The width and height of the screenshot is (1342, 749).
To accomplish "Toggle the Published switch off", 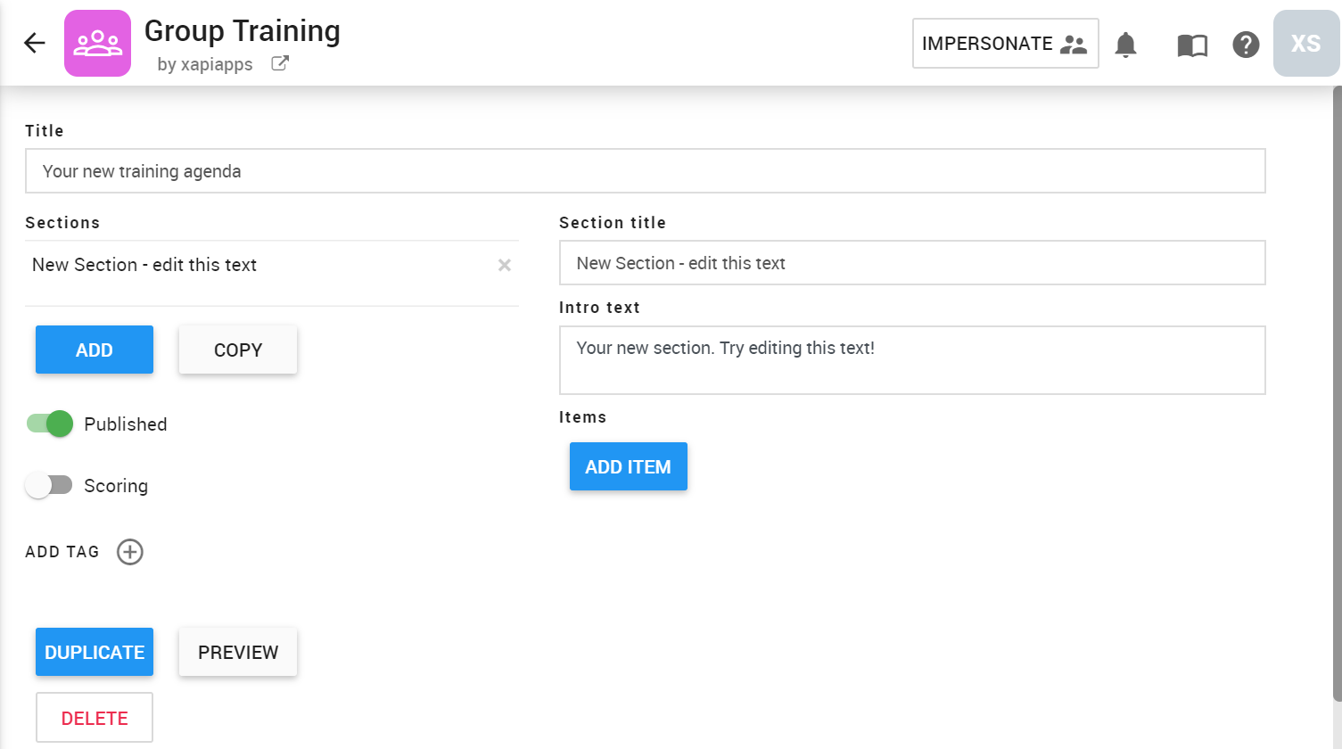I will coord(49,424).
